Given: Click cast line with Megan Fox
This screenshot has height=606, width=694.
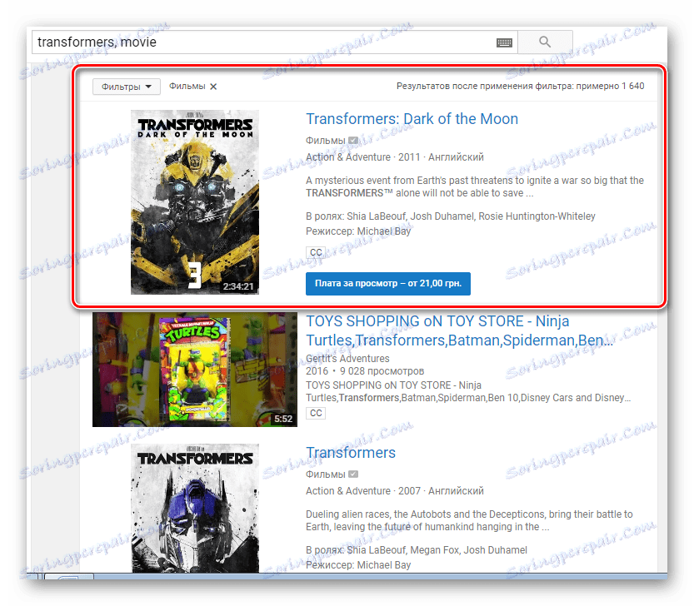Looking at the screenshot, I should coord(417,550).
